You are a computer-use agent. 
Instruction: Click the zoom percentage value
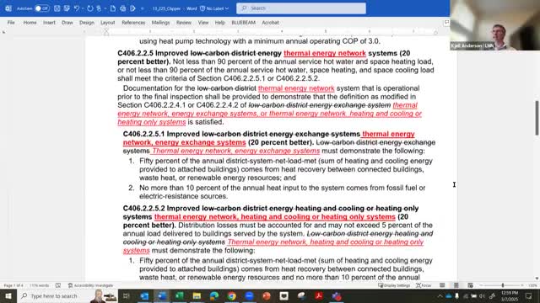click(x=532, y=285)
